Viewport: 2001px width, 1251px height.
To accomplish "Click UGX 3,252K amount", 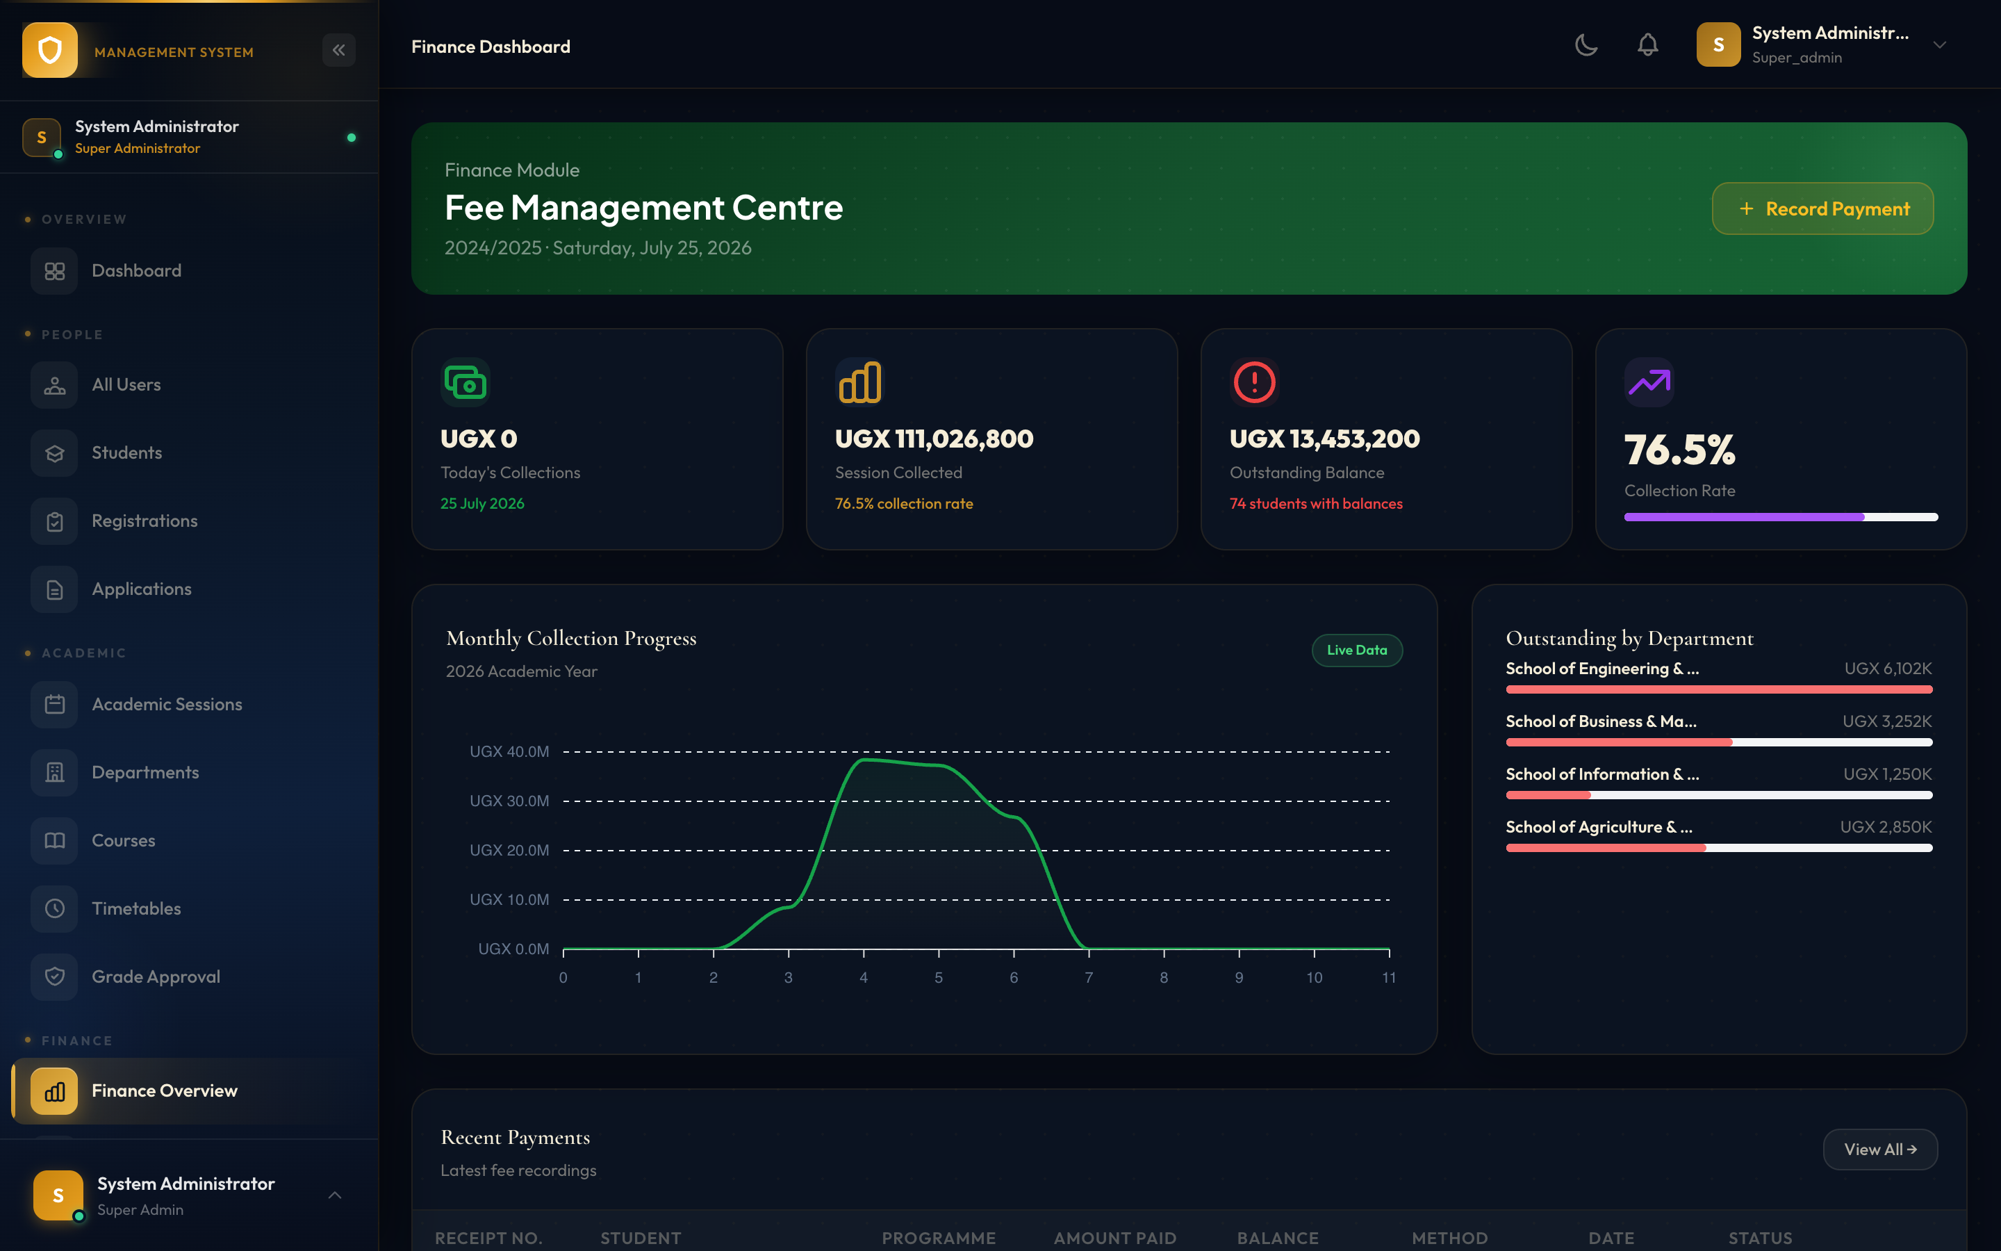I will pos(1887,721).
